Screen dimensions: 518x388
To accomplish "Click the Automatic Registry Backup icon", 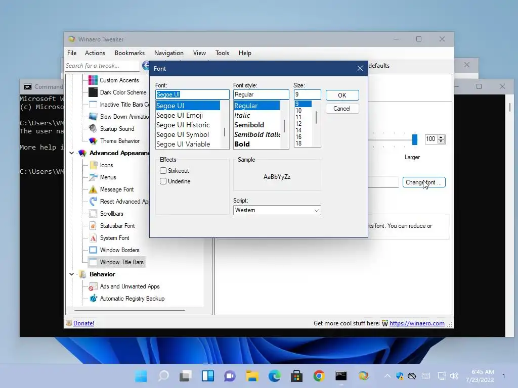I will 93,299.
